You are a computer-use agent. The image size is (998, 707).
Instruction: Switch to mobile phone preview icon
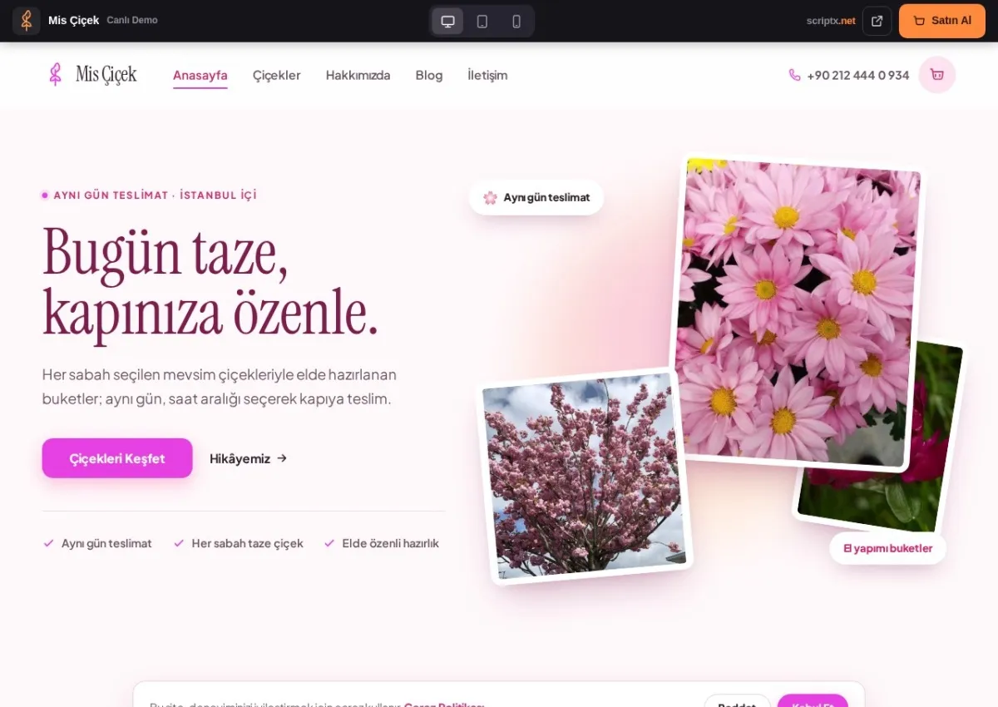coord(516,22)
